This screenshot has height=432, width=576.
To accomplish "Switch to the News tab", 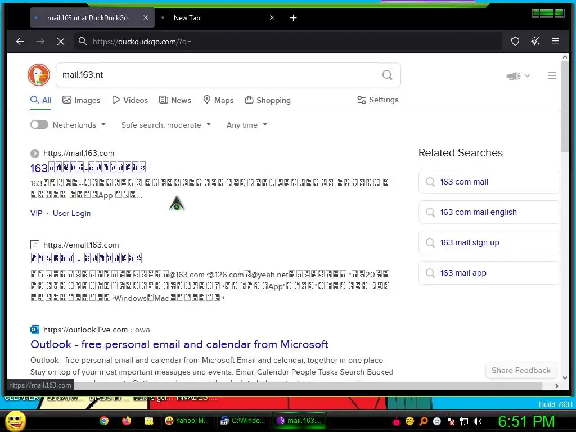I will point(175,100).
